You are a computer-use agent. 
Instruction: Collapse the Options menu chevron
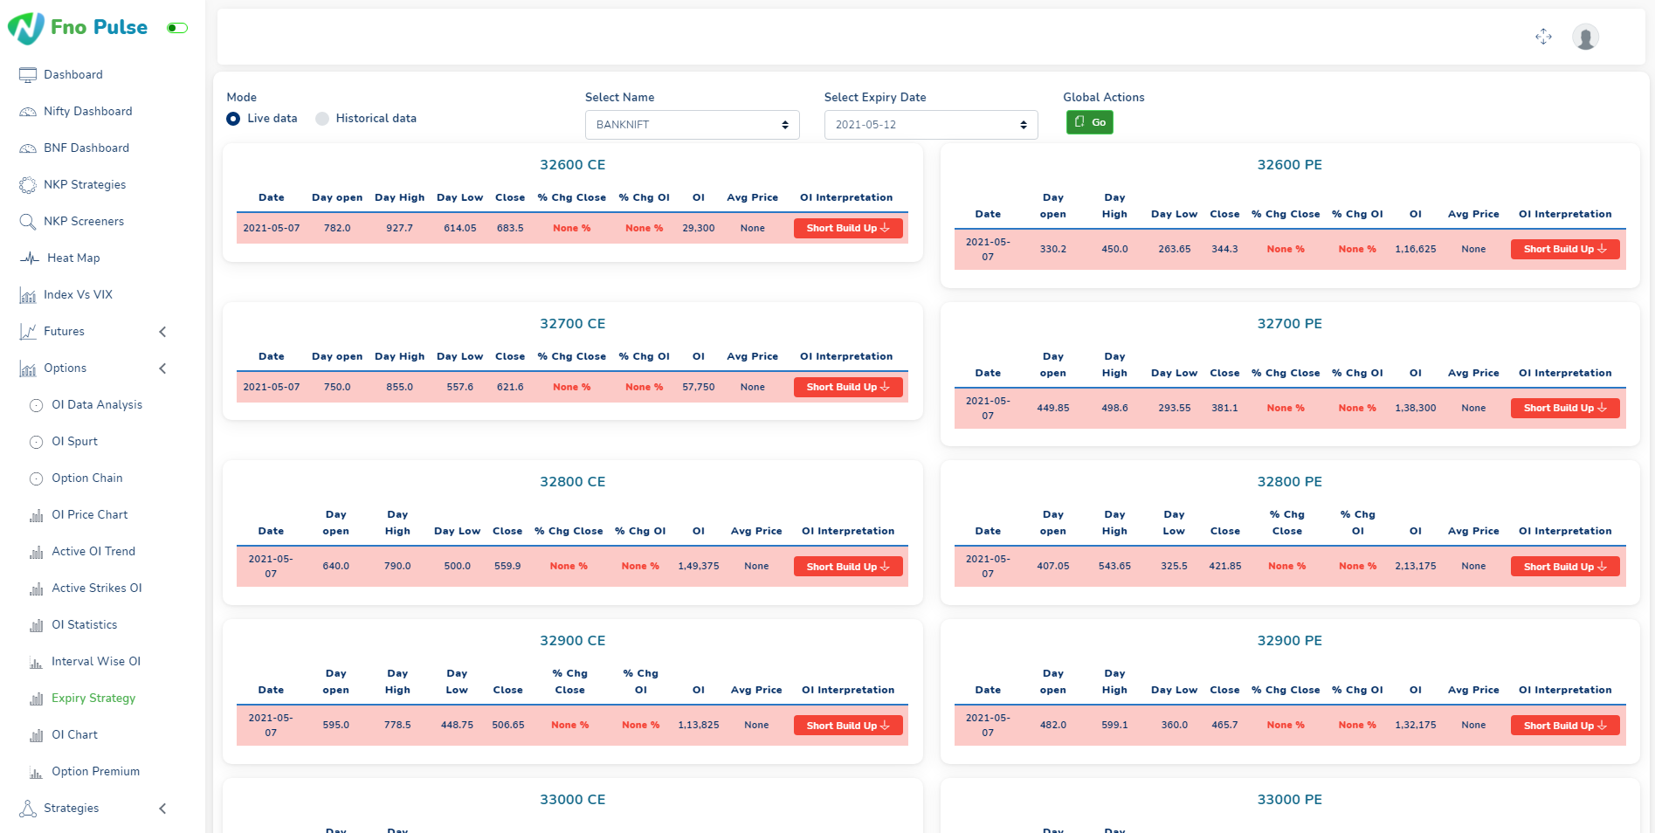click(x=162, y=368)
